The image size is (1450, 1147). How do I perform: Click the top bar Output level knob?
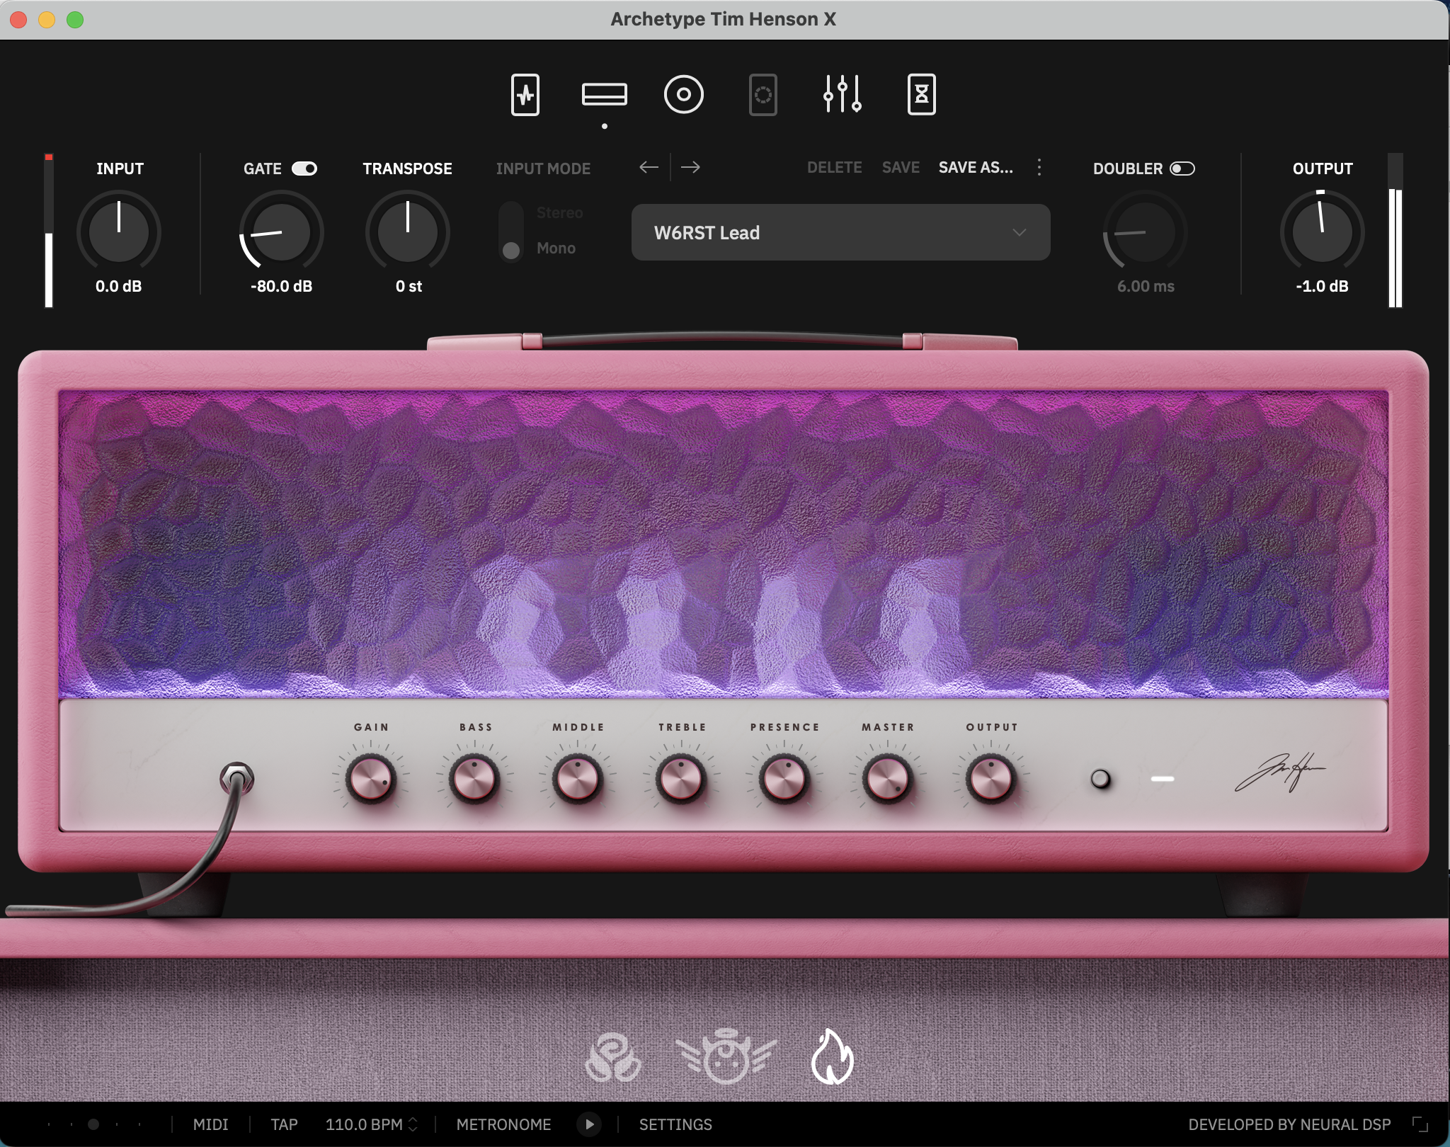click(1322, 232)
